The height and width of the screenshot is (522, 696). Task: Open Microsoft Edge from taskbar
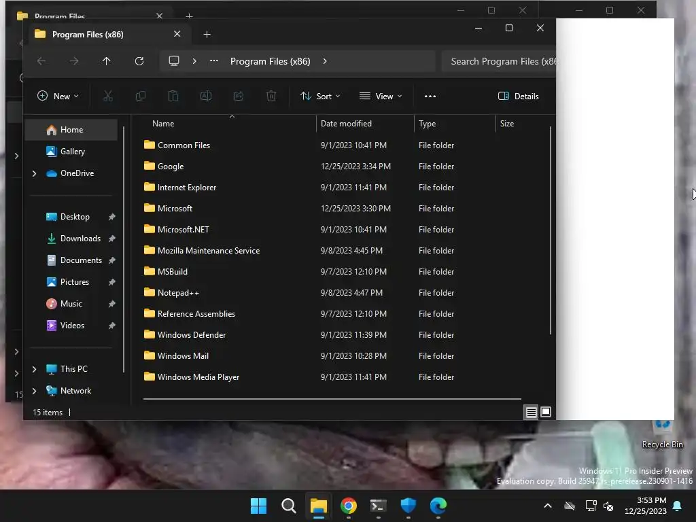pyautogui.click(x=438, y=506)
